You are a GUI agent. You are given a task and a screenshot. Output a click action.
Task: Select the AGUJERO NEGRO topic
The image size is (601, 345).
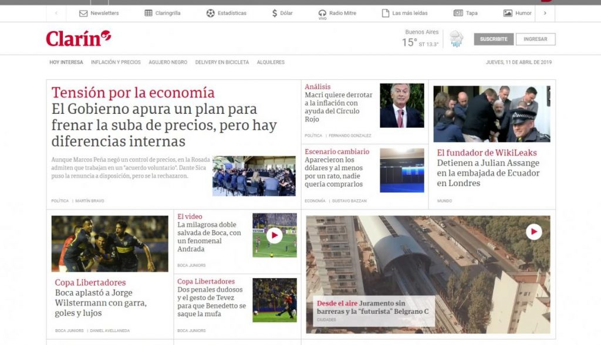[168, 62]
